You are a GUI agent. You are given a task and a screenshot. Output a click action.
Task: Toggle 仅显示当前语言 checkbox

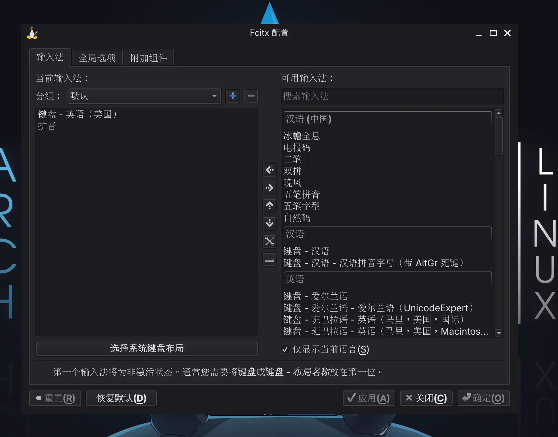(285, 349)
